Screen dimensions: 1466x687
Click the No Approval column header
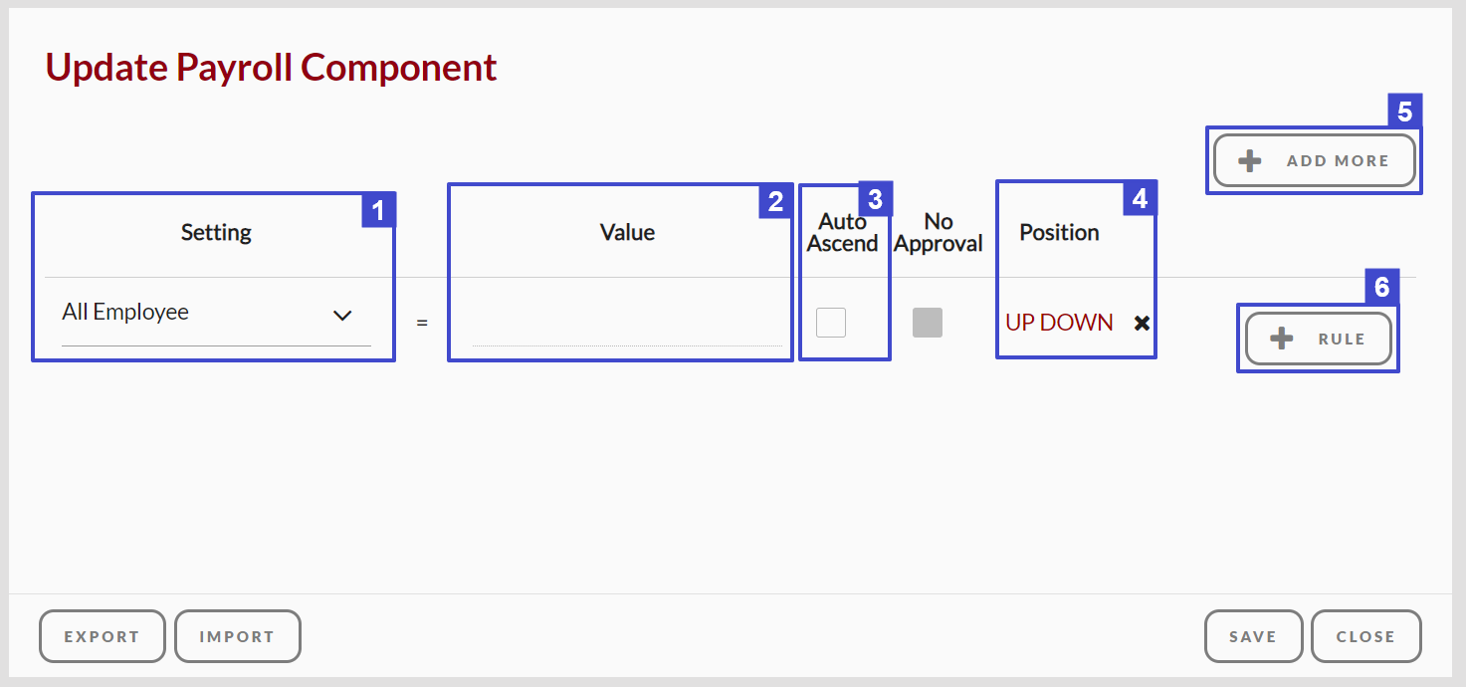[939, 233]
